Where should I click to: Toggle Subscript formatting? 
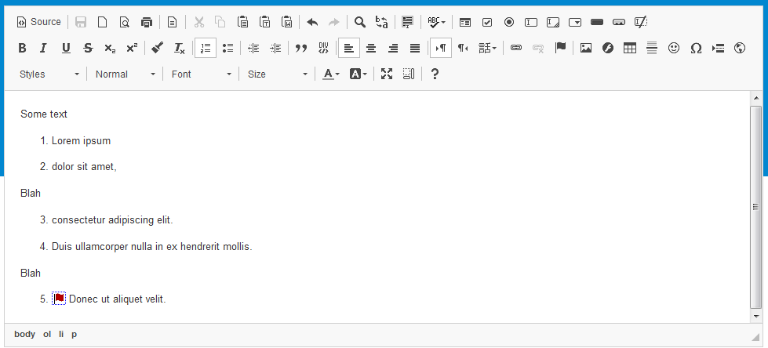[110, 48]
